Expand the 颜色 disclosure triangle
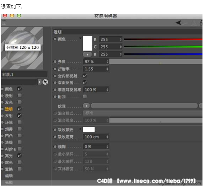 pos(80,38)
